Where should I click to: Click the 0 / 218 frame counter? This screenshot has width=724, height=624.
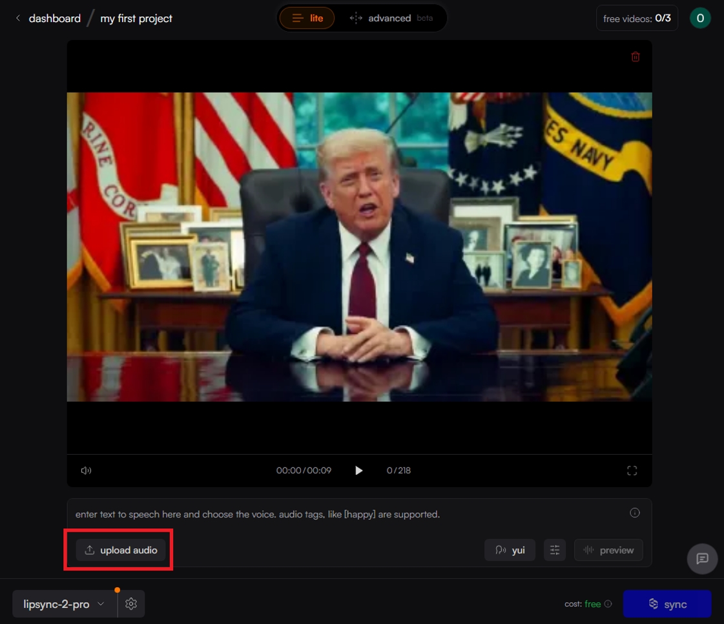point(398,470)
